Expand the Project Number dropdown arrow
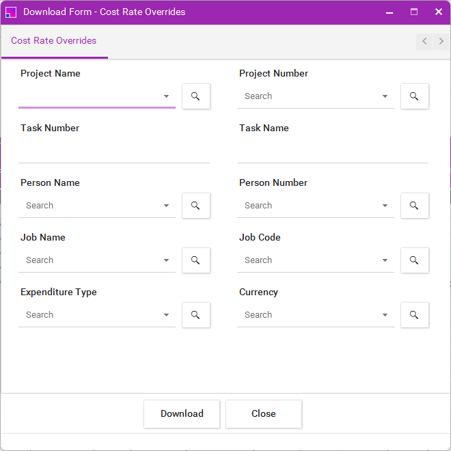451x451 pixels. click(385, 96)
